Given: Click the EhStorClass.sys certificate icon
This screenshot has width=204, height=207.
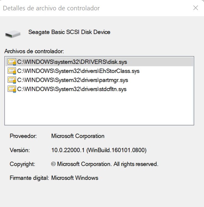Looking at the screenshot, I should click(12, 71).
